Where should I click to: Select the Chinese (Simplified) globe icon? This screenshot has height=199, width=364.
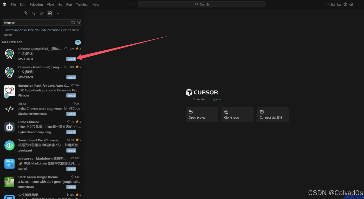(x=9, y=54)
